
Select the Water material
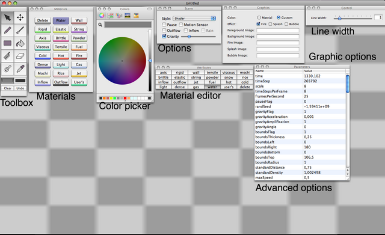click(61, 20)
